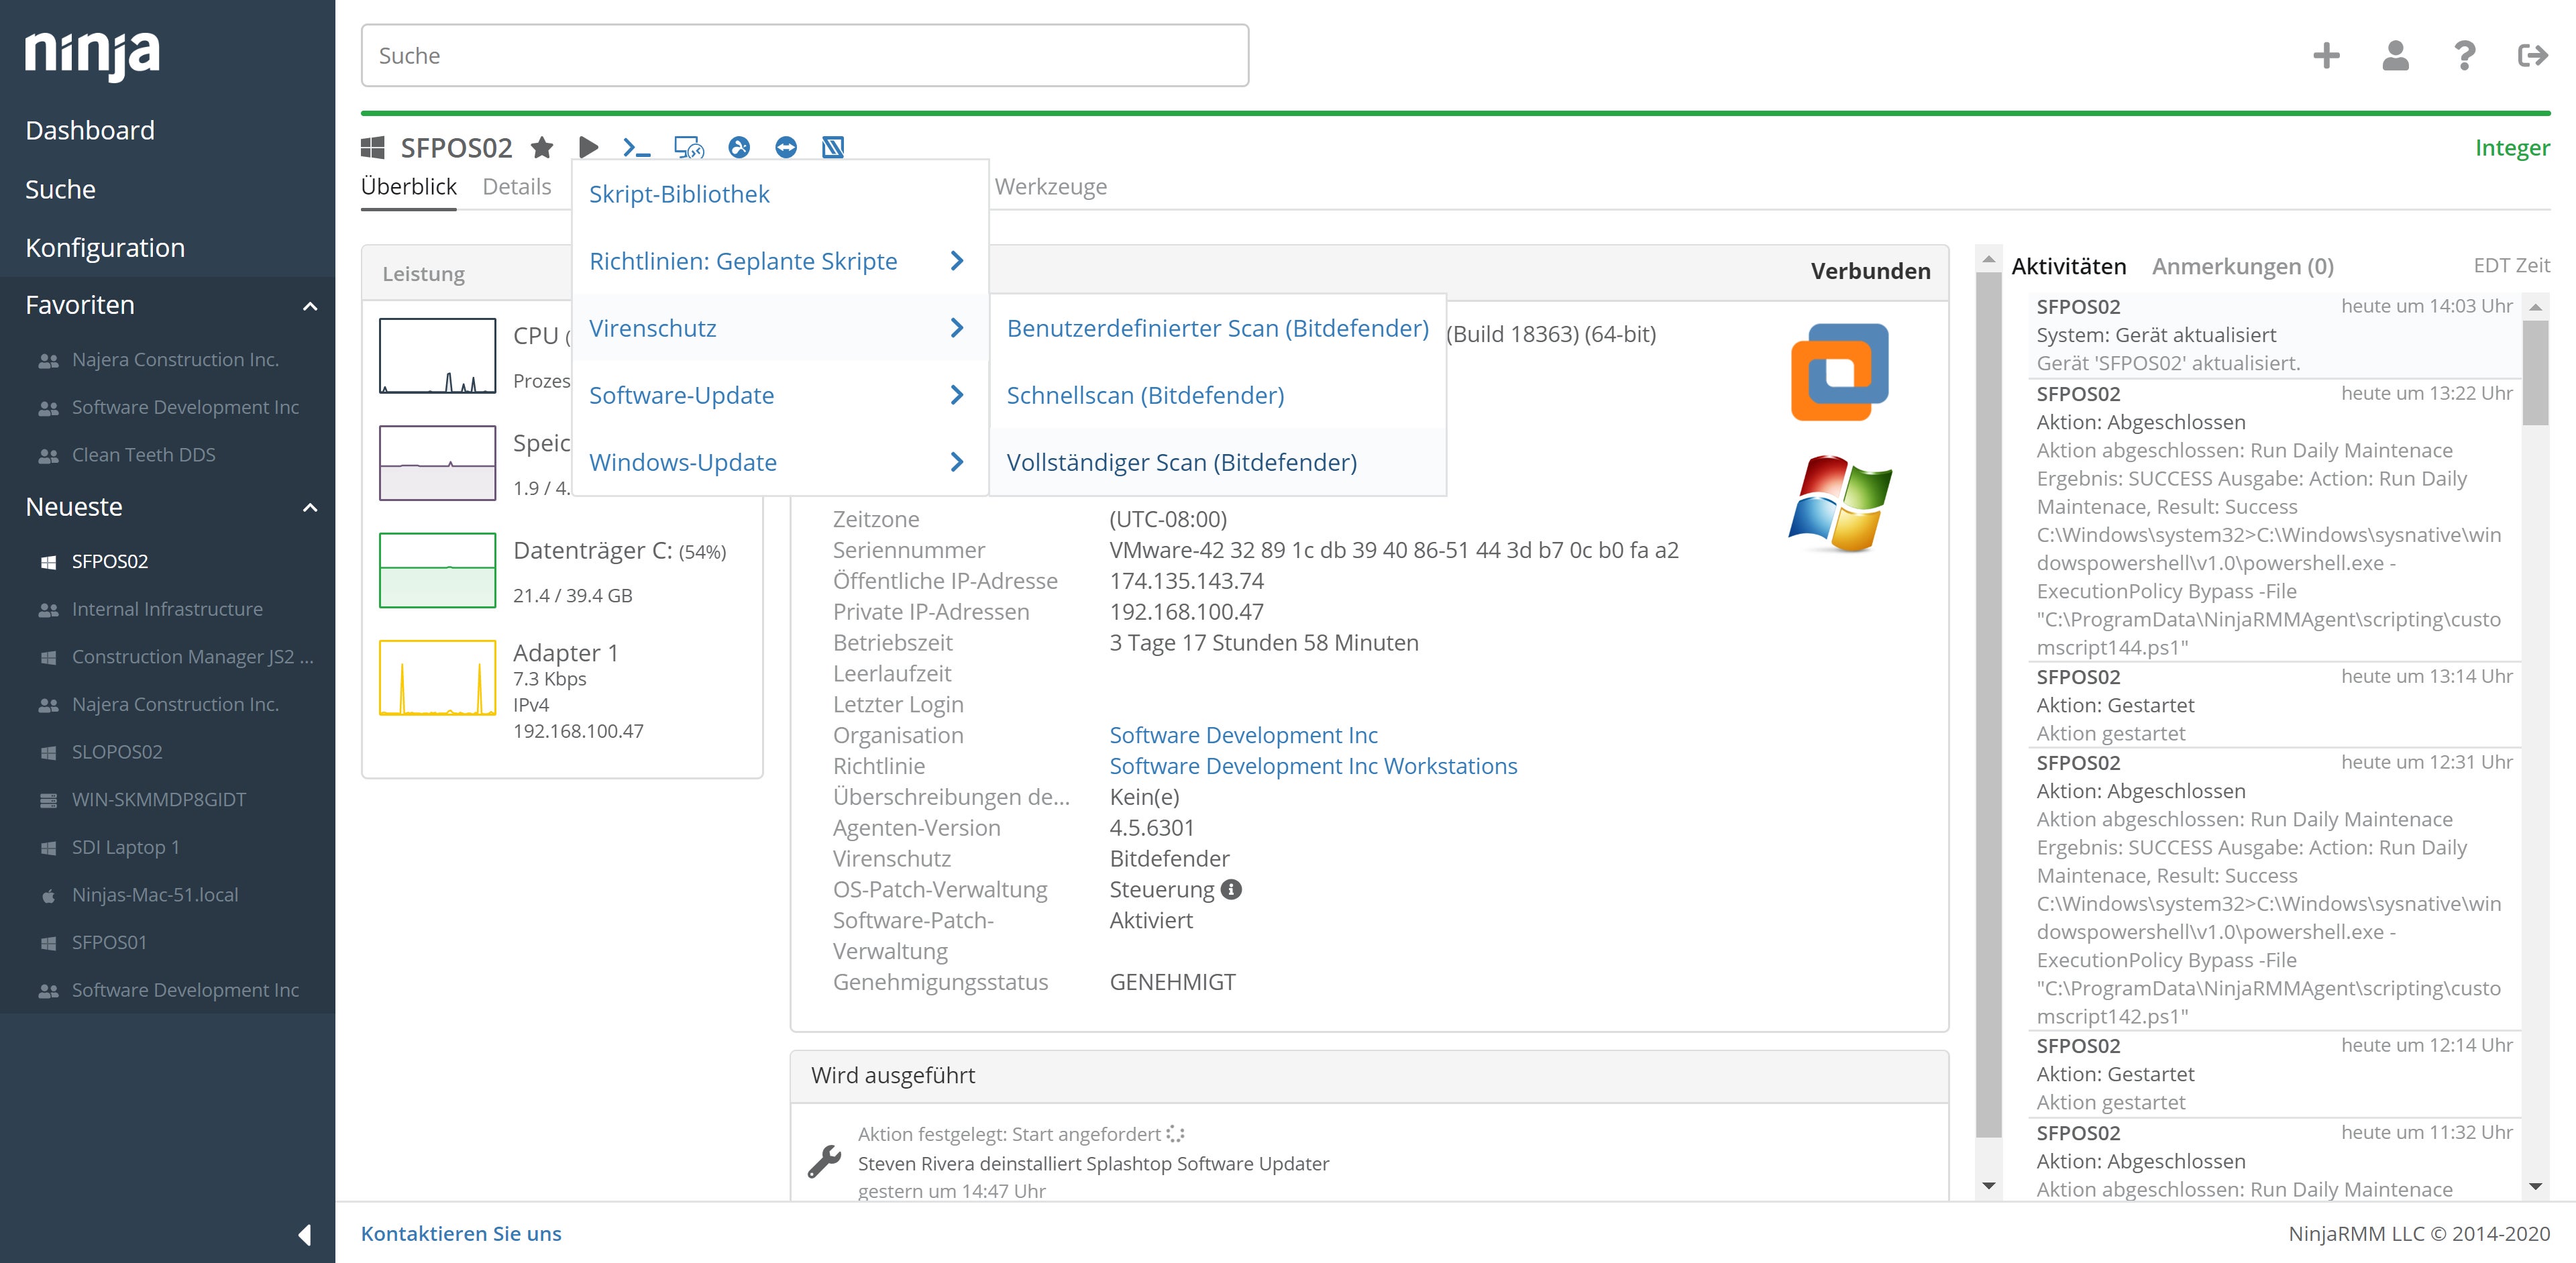Open the command-line terminal icon
The height and width of the screenshot is (1263, 2576).
636,148
